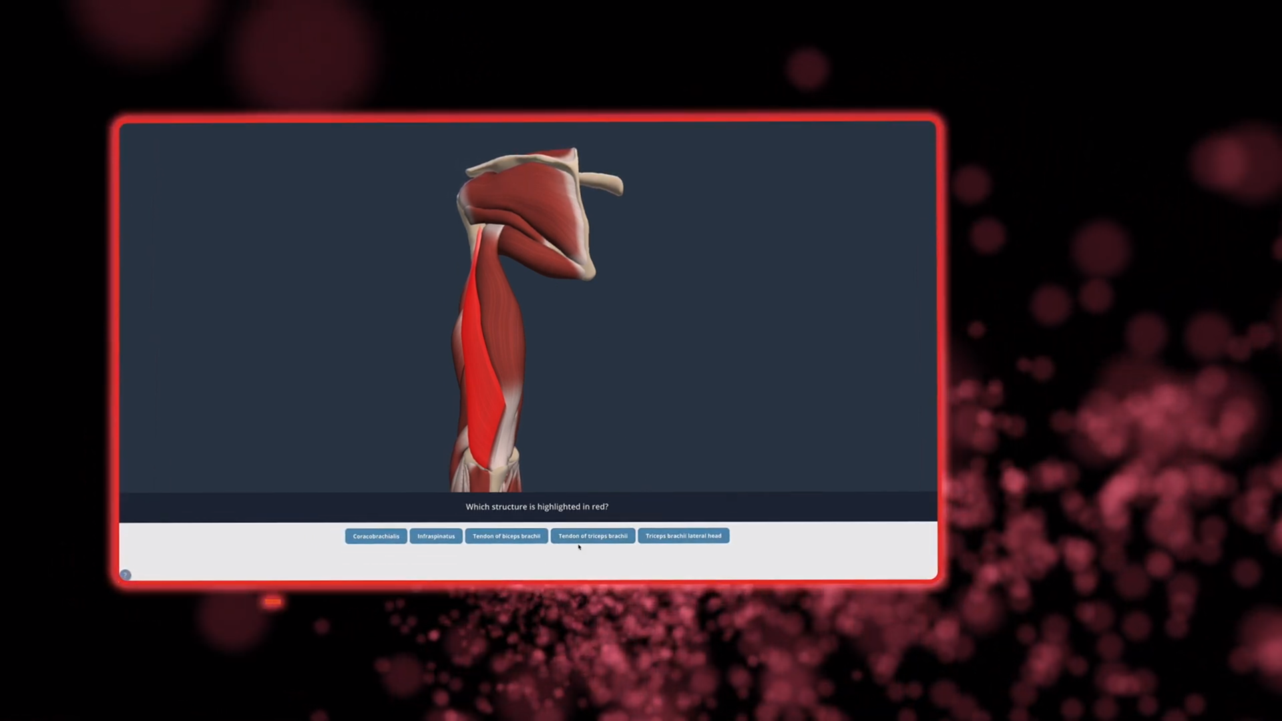Click the small orange marker below the window

pyautogui.click(x=272, y=602)
